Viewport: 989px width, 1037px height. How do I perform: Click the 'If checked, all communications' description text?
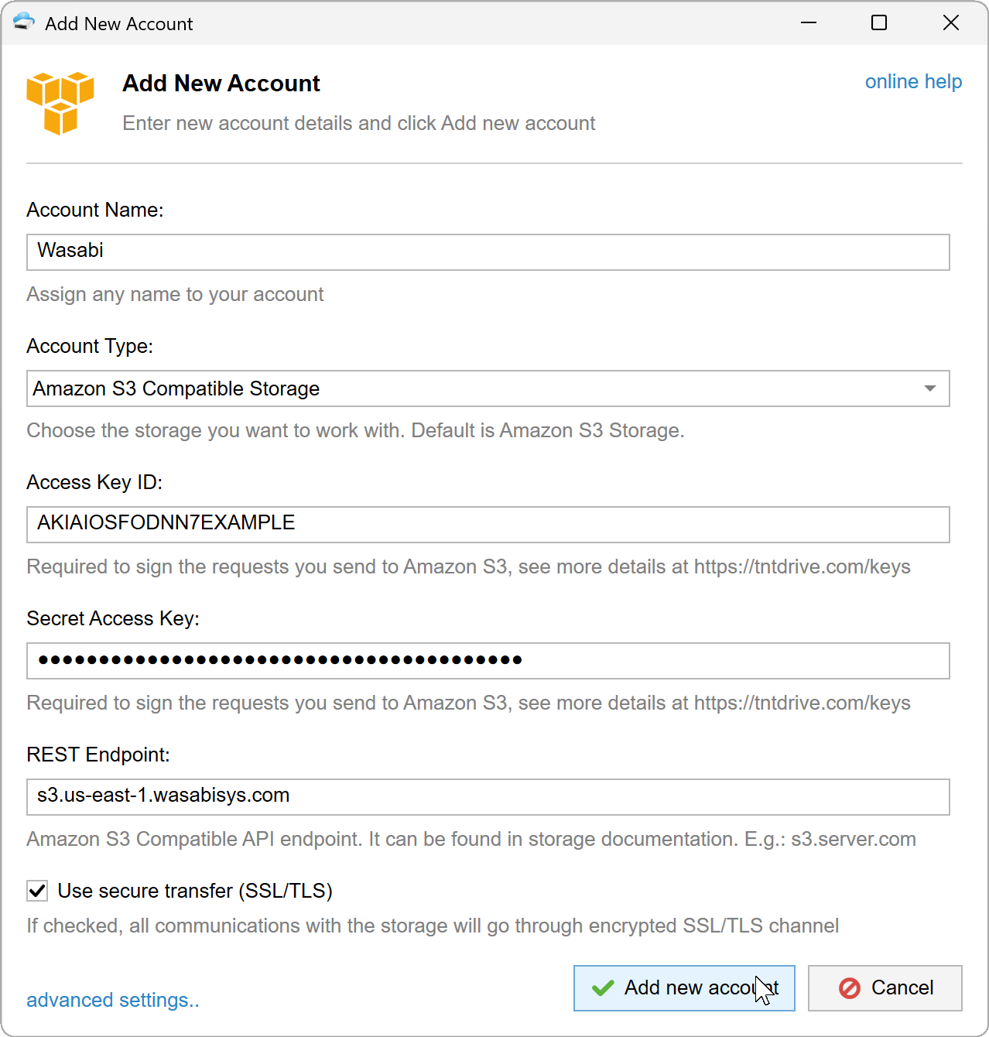click(x=433, y=926)
